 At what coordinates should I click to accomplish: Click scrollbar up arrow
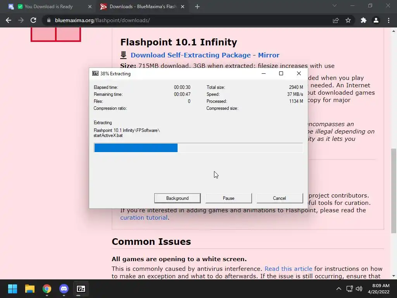pyautogui.click(x=394, y=31)
